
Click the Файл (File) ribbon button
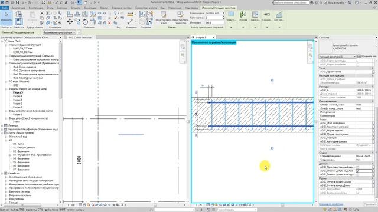[5, 8]
